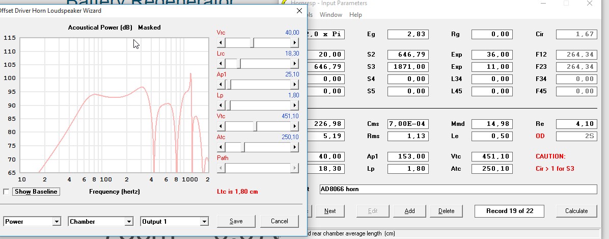This screenshot has width=609, height=239.
Task: Decrease Ap1 with left slider arrow
Action: point(221,84)
